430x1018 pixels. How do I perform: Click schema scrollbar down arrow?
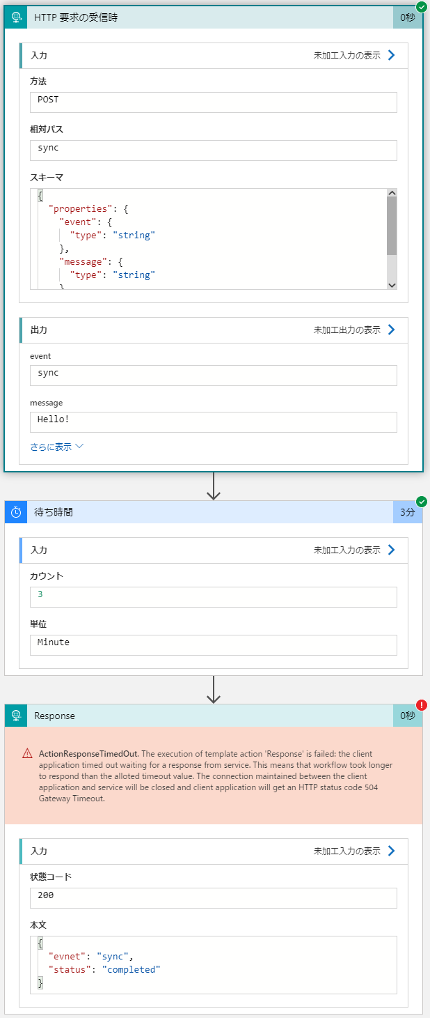(x=392, y=285)
